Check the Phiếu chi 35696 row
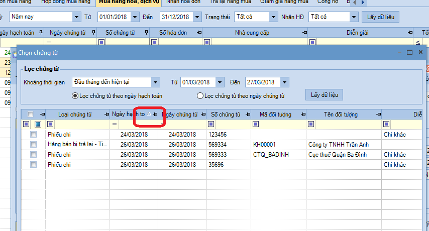 point(33,165)
